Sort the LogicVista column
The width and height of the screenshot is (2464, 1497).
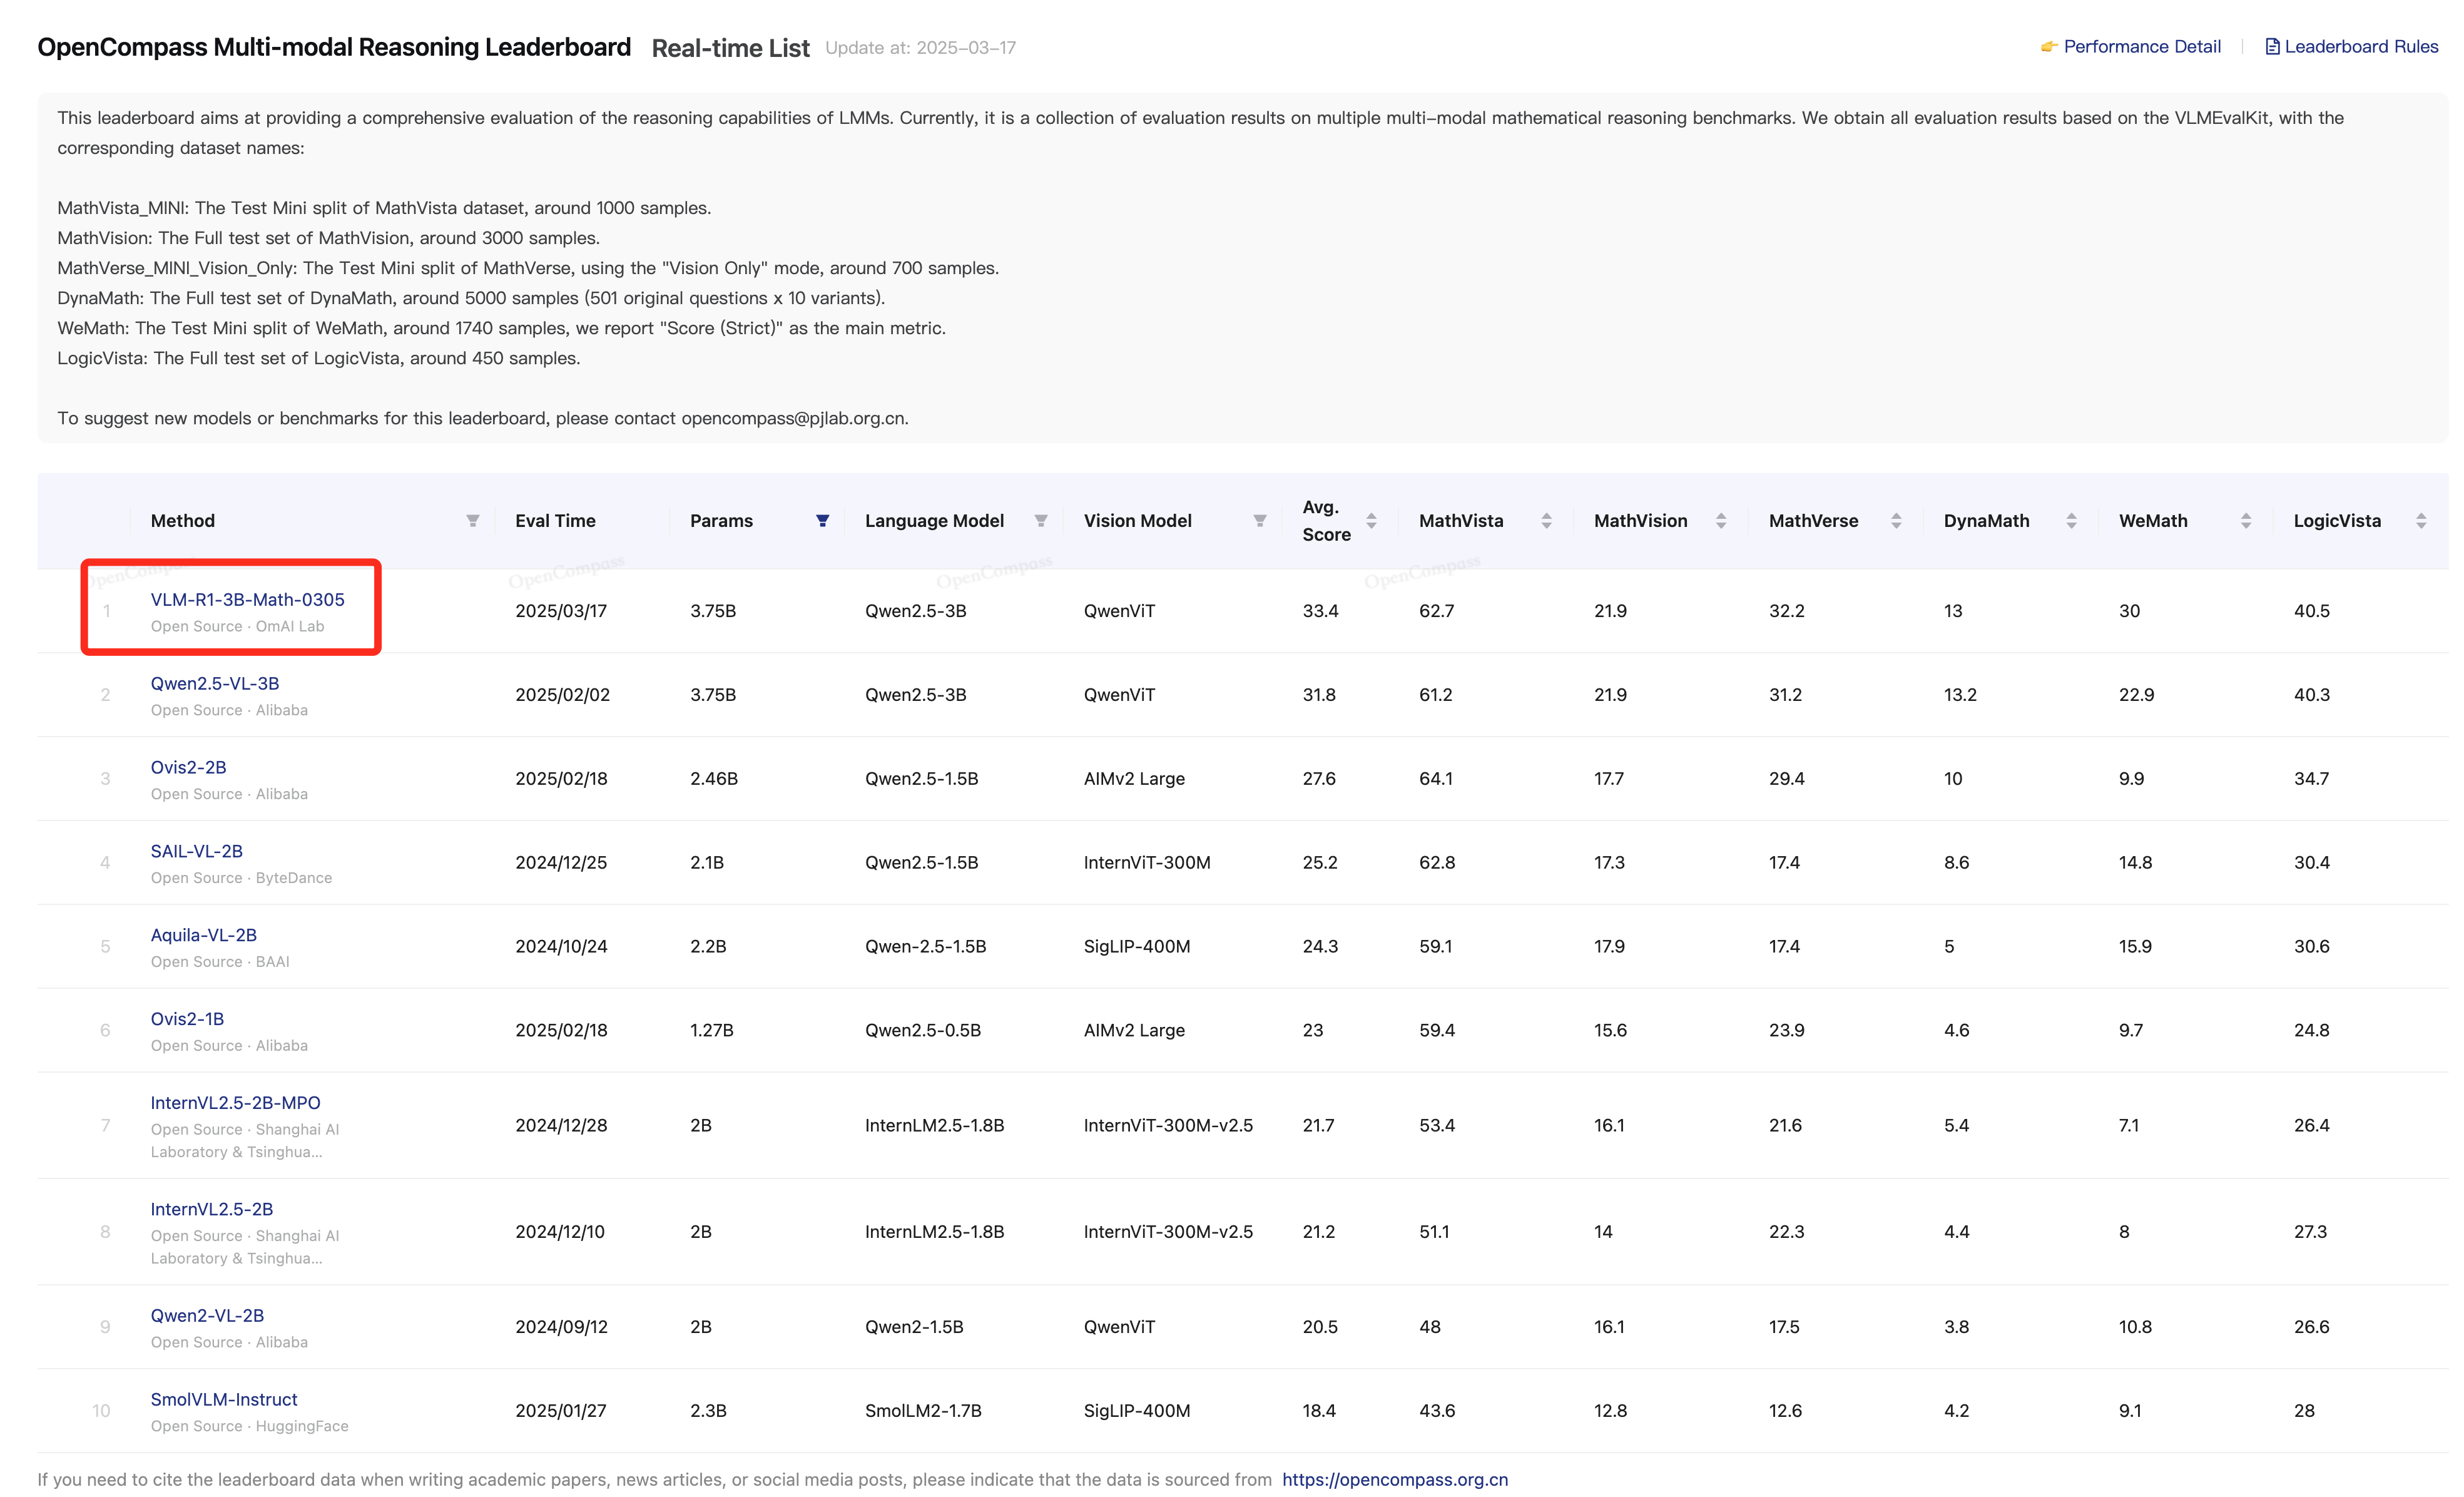pos(2421,521)
